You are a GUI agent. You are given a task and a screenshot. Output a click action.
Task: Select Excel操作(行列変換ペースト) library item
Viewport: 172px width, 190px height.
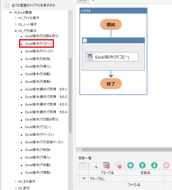coord(44,142)
